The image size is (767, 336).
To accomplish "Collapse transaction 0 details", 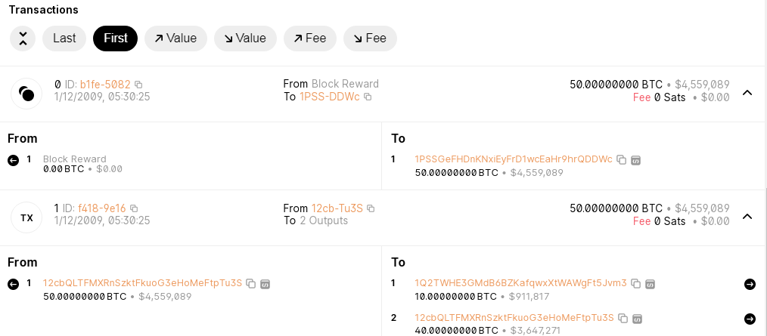I will click(747, 93).
